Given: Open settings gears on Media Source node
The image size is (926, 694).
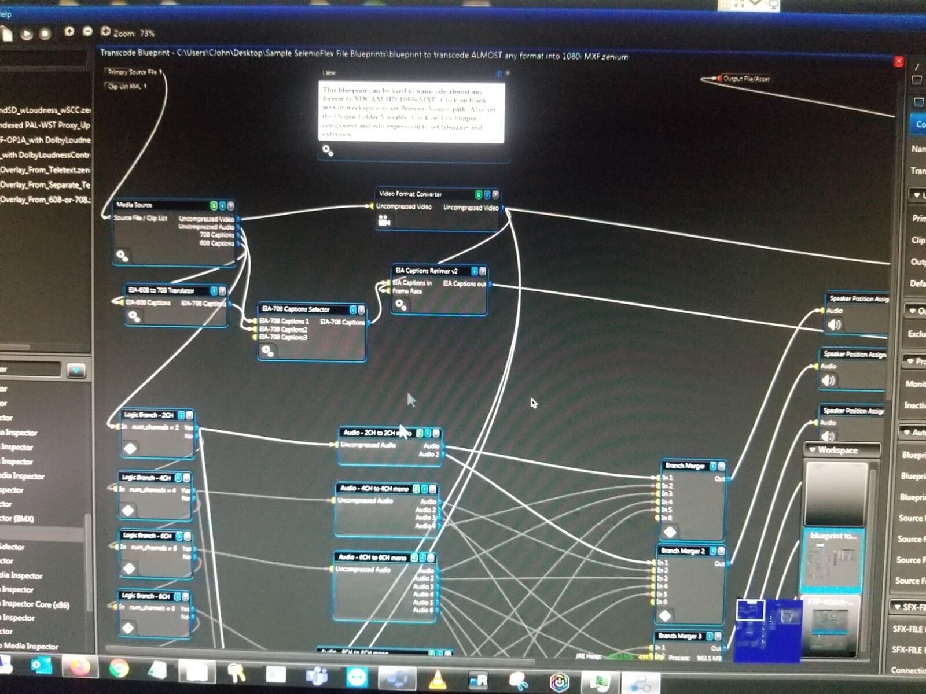Looking at the screenshot, I should click(x=122, y=255).
